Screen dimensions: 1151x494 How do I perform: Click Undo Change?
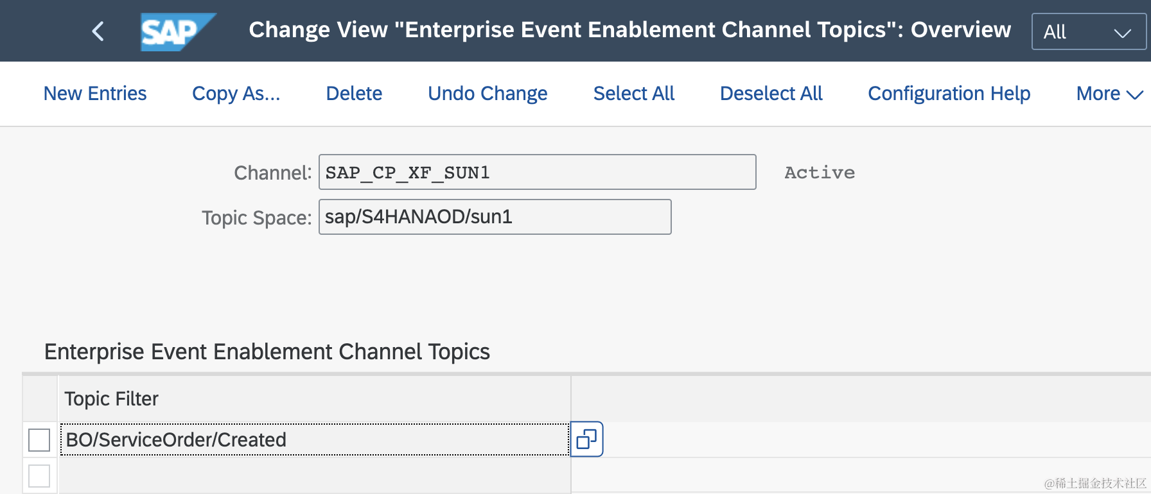click(x=488, y=94)
